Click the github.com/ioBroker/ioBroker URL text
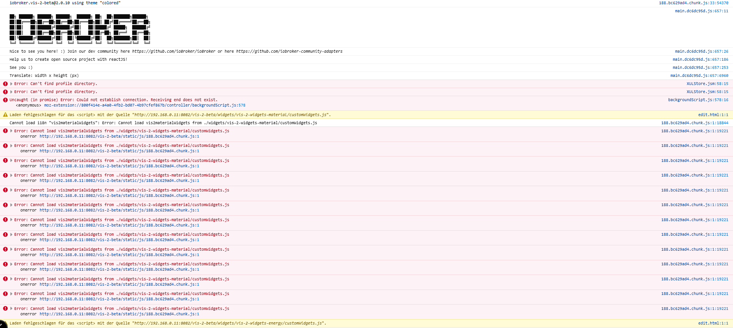This screenshot has width=733, height=328. click(x=174, y=52)
